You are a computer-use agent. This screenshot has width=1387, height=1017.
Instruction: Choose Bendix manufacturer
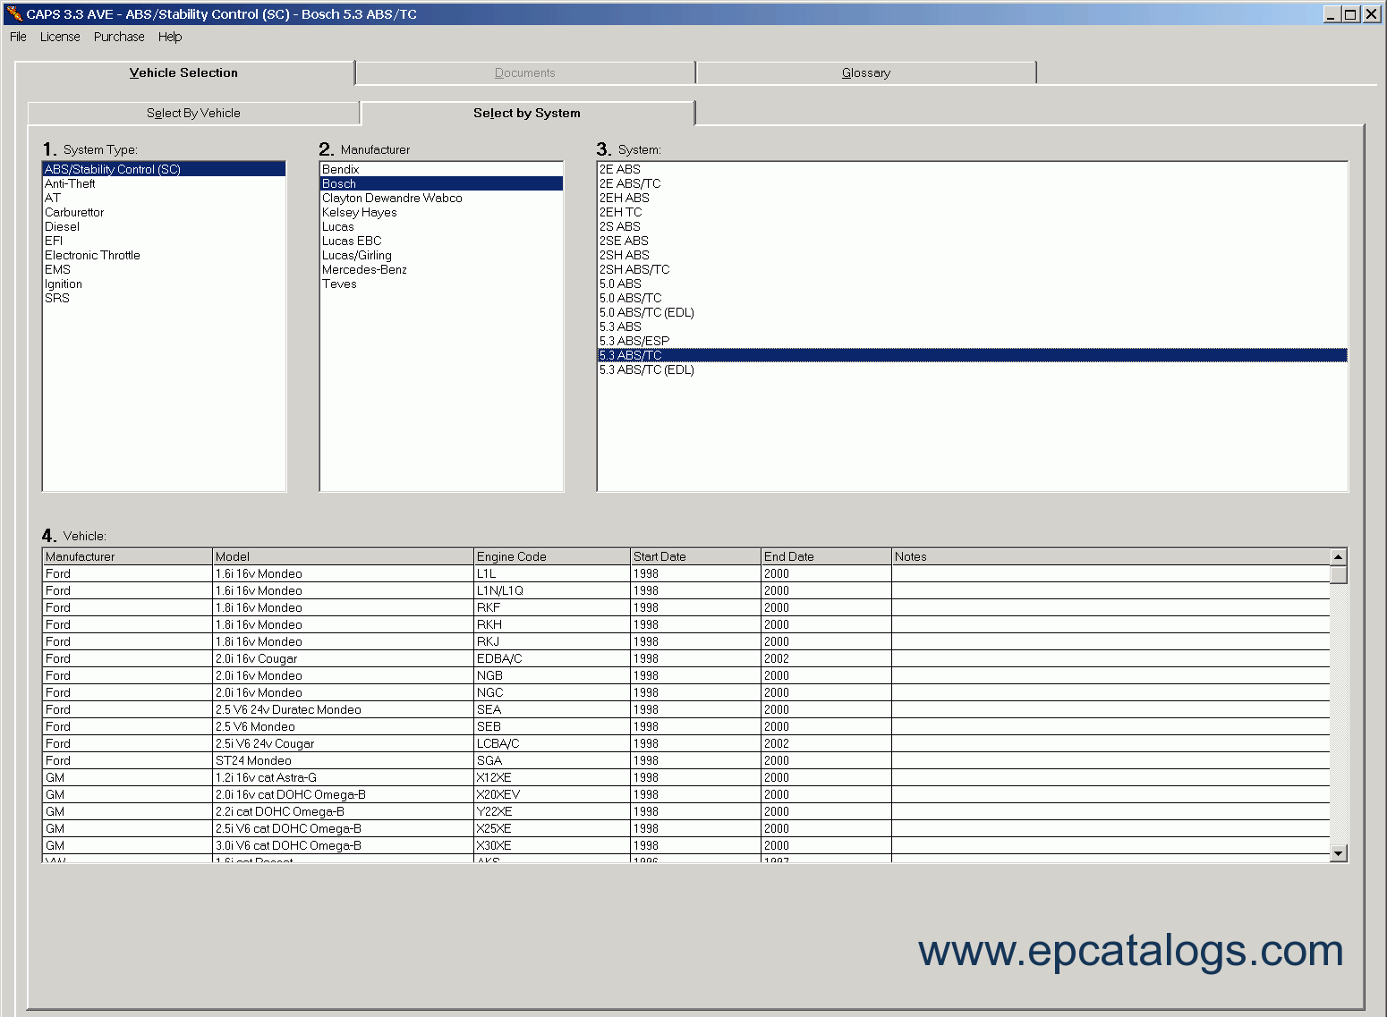click(x=442, y=169)
